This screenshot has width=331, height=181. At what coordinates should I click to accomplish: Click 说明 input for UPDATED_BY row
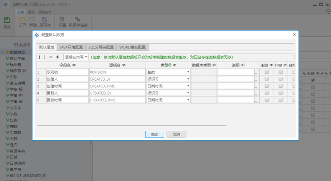(236, 93)
